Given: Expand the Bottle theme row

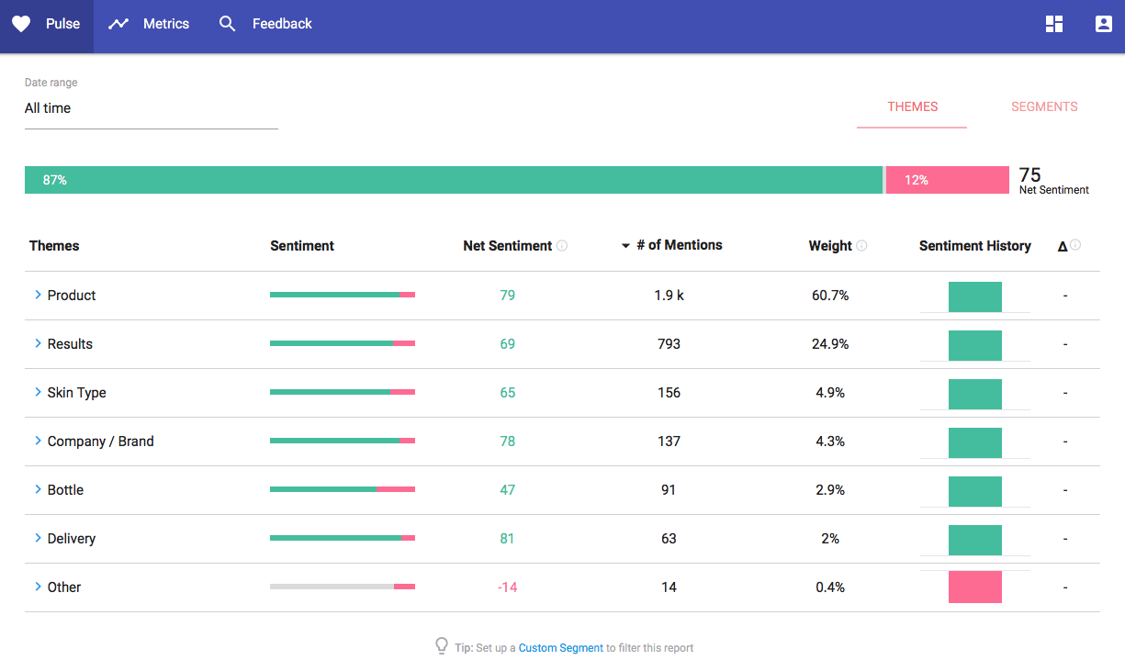Looking at the screenshot, I should (x=39, y=489).
